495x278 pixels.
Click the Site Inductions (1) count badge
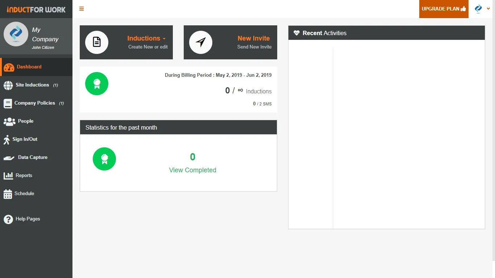tap(55, 85)
